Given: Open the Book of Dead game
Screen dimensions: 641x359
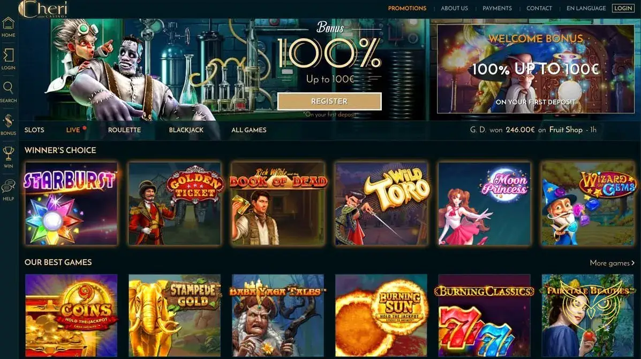Looking at the screenshot, I should click(x=278, y=204).
